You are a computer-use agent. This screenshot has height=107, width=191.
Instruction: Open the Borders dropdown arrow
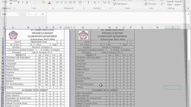coord(38,2)
